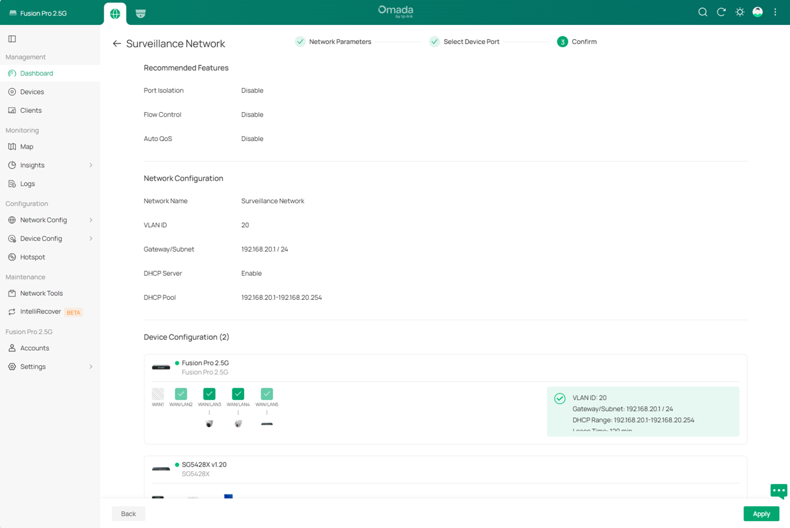This screenshot has width=790, height=528.
Task: Toggle the WAN/LAN5 port checkbox
Action: click(267, 394)
